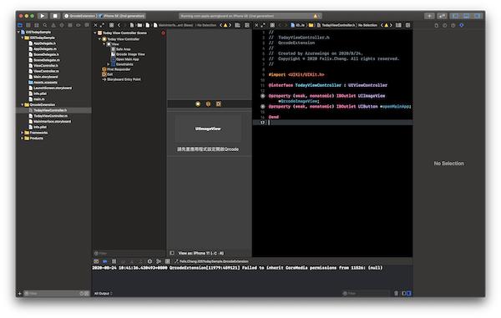Toggle the left Navigator panel

click(x=455, y=16)
